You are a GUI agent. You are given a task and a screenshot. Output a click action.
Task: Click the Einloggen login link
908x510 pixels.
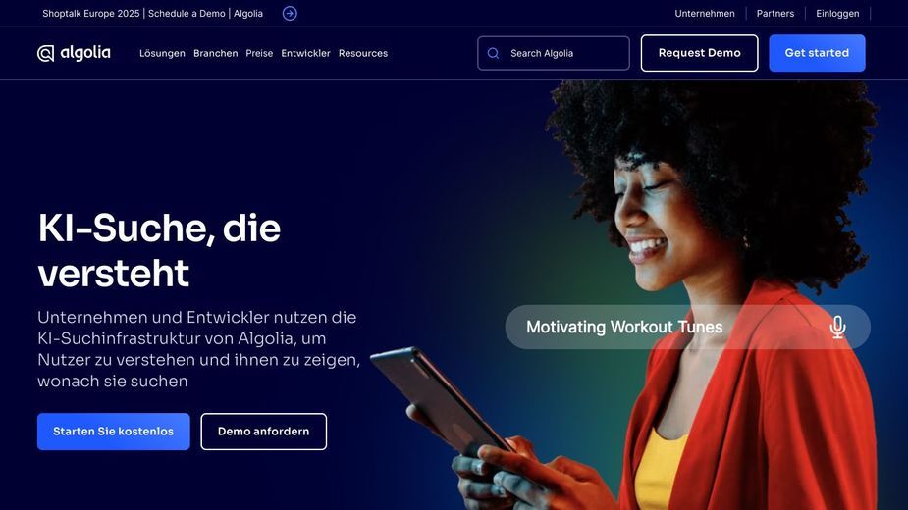point(837,14)
